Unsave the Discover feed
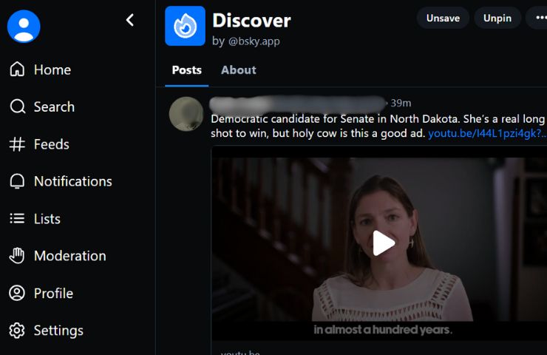 tap(443, 18)
